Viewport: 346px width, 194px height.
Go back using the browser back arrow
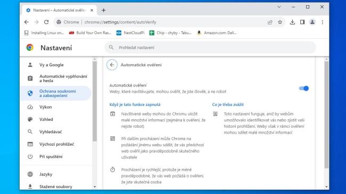coord(27,22)
